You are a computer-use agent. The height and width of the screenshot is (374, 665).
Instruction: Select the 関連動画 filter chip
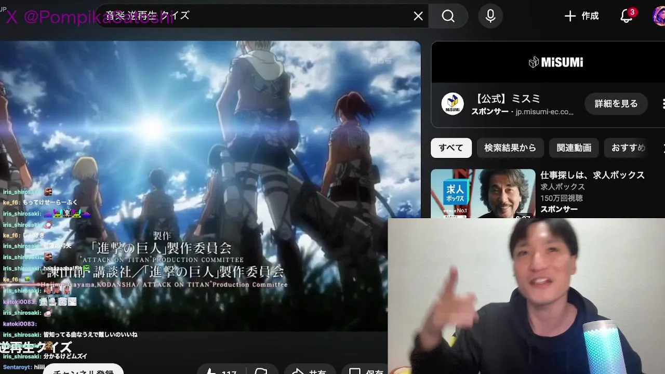574,148
